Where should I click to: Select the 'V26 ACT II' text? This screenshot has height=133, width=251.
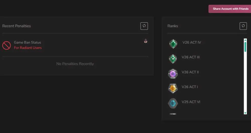tap(190, 72)
